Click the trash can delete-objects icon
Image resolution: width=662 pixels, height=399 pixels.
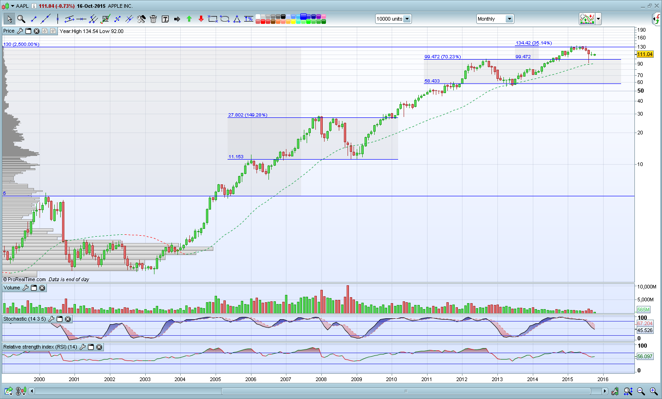(x=153, y=19)
